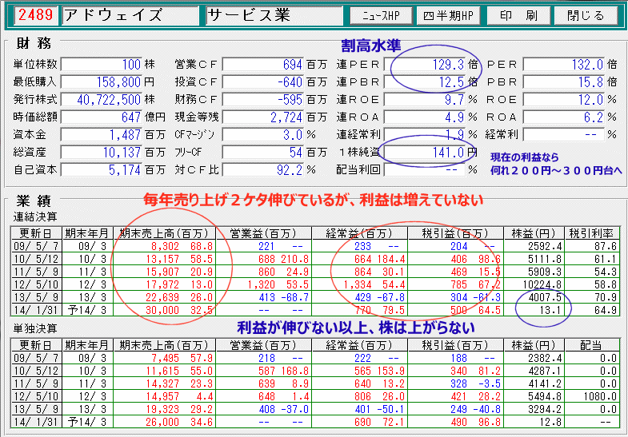The width and height of the screenshot is (628, 437).
Task: Click standalone ordinary profit 806
Action: [x=360, y=396]
